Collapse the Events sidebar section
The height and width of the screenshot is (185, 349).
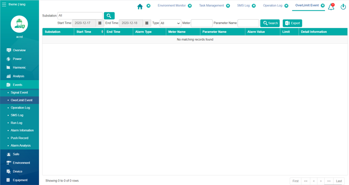pyautogui.click(x=17, y=85)
